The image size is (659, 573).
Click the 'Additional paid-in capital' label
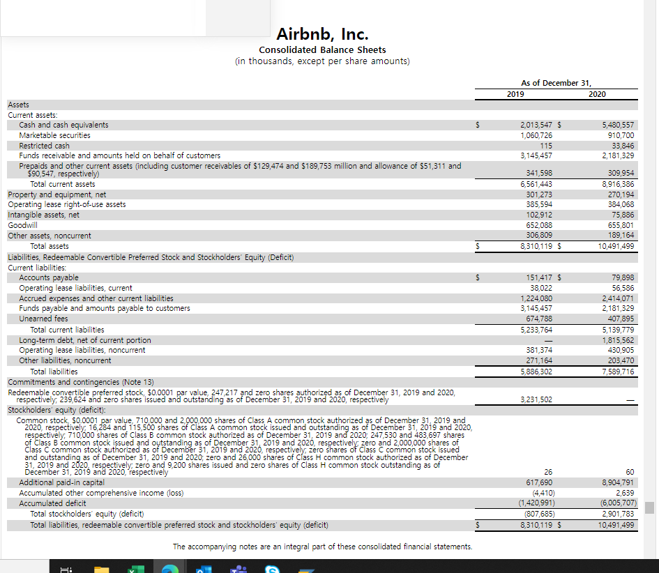62,482
